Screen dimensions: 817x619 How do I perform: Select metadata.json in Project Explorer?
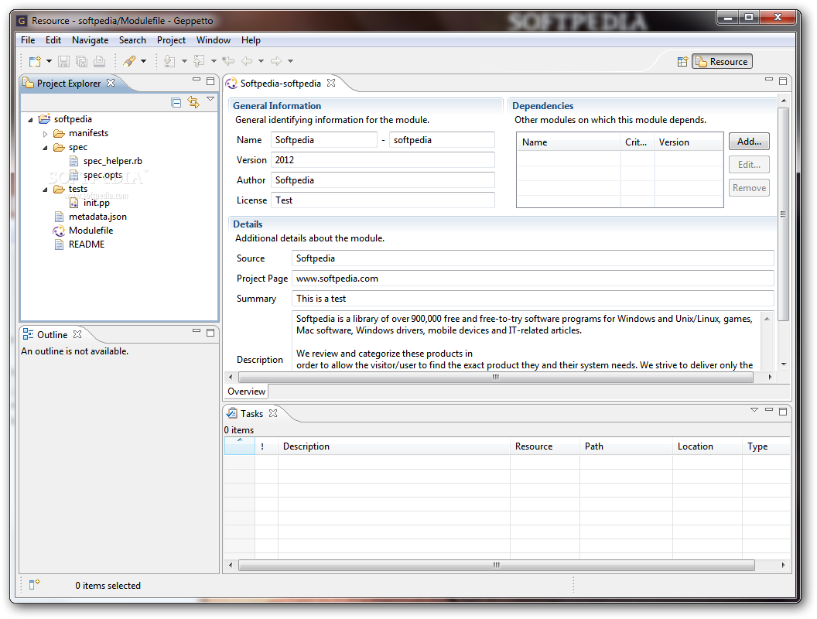pos(97,217)
